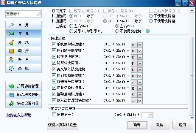Viewport: 196px width, 133px height.
Task: Uncheck 皮肤切换快捷键 checkbox
Action: pyautogui.click(x=54, y=88)
